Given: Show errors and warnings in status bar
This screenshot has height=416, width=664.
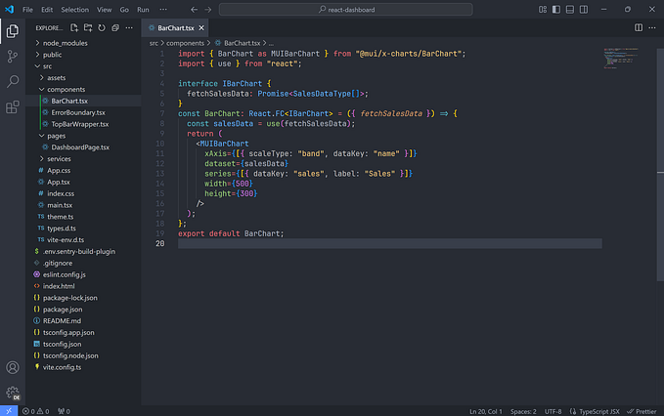Looking at the screenshot, I should click(35, 411).
